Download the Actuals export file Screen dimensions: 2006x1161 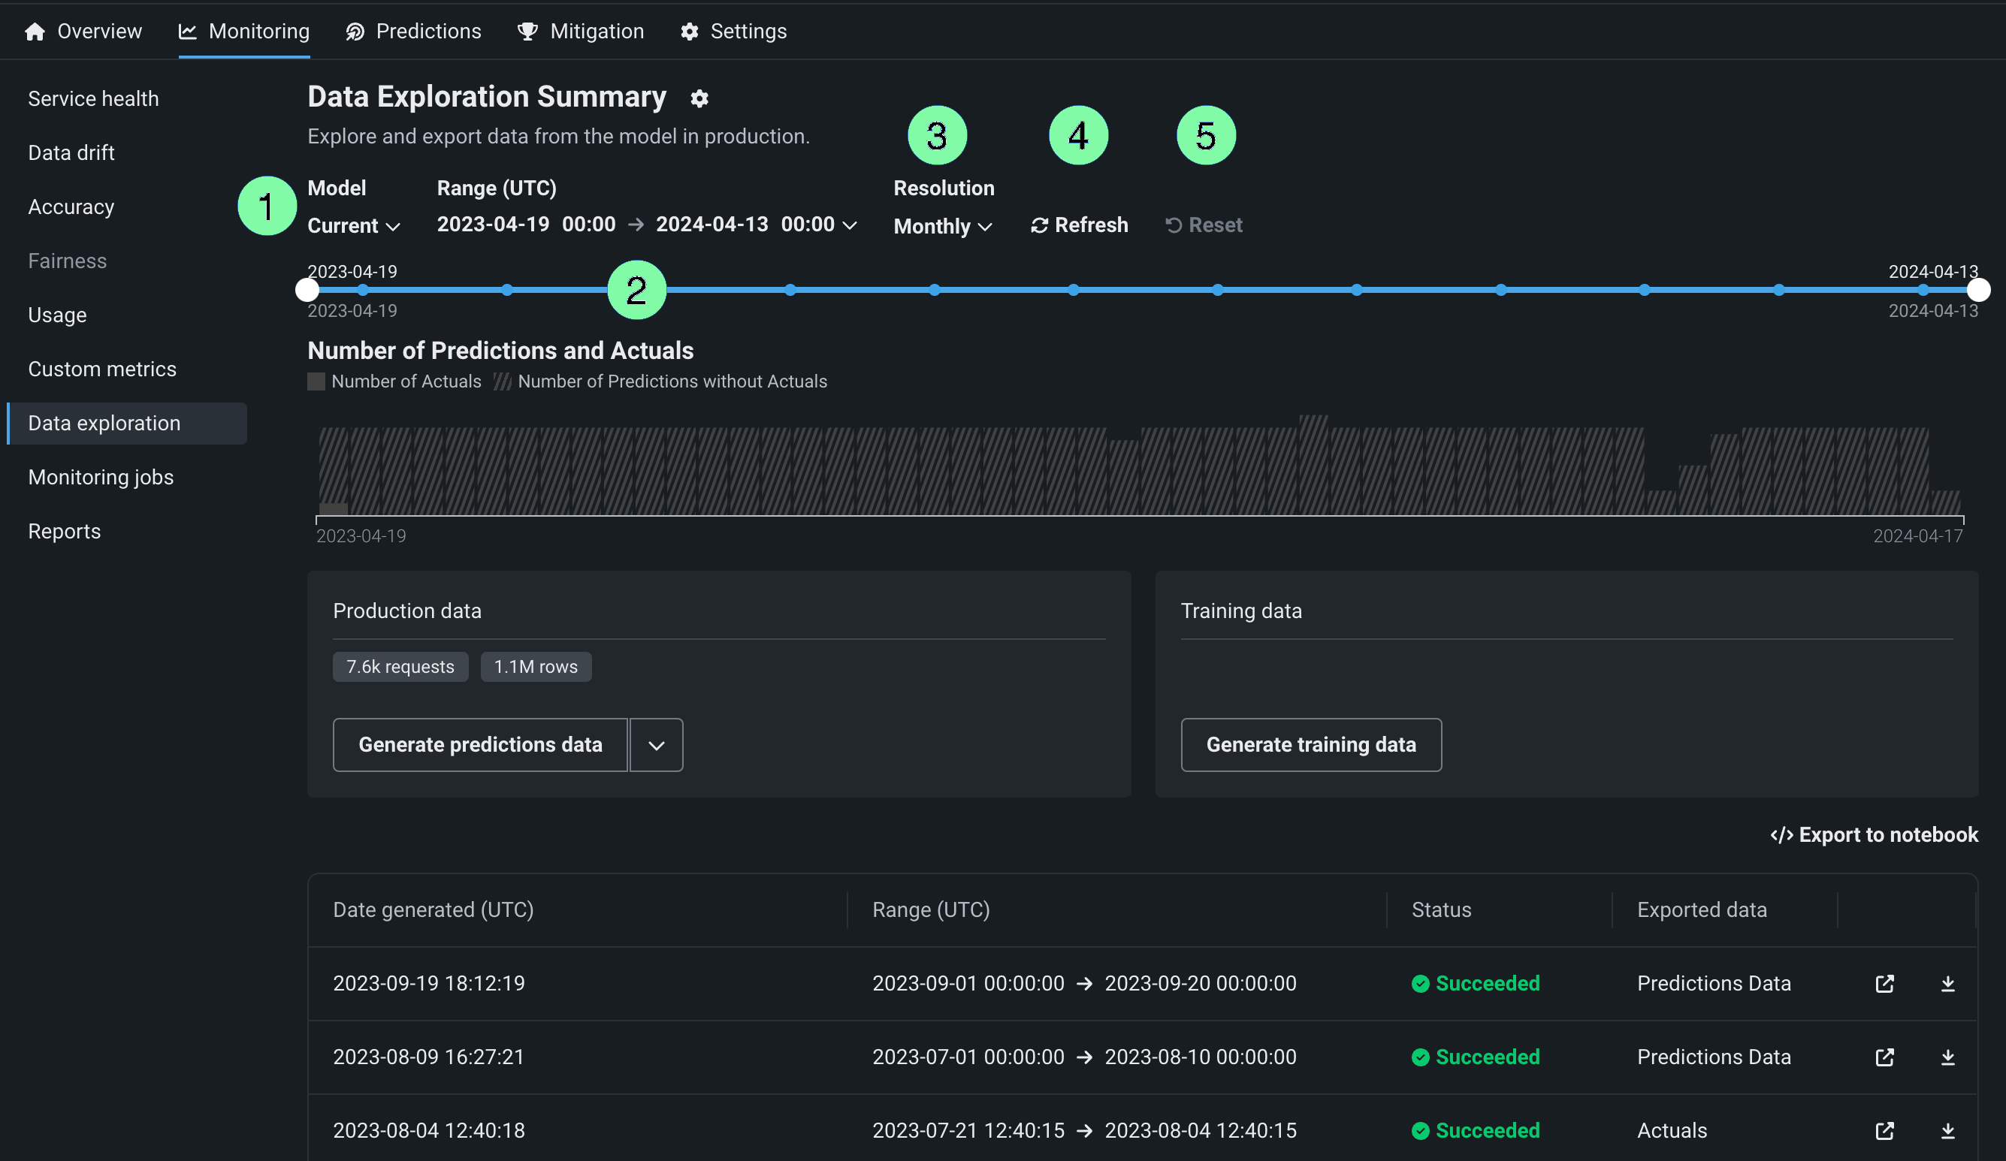coord(1947,1130)
